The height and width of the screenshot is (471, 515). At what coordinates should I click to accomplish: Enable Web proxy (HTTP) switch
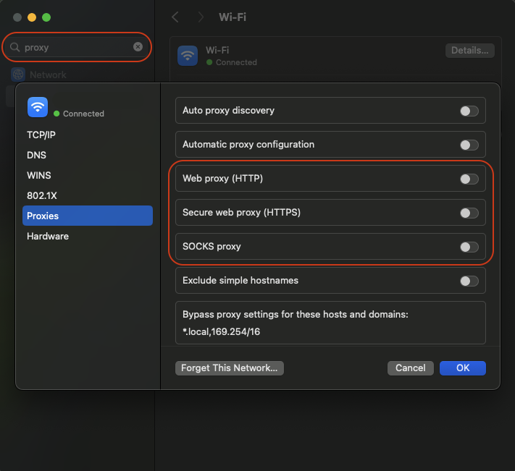point(469,179)
